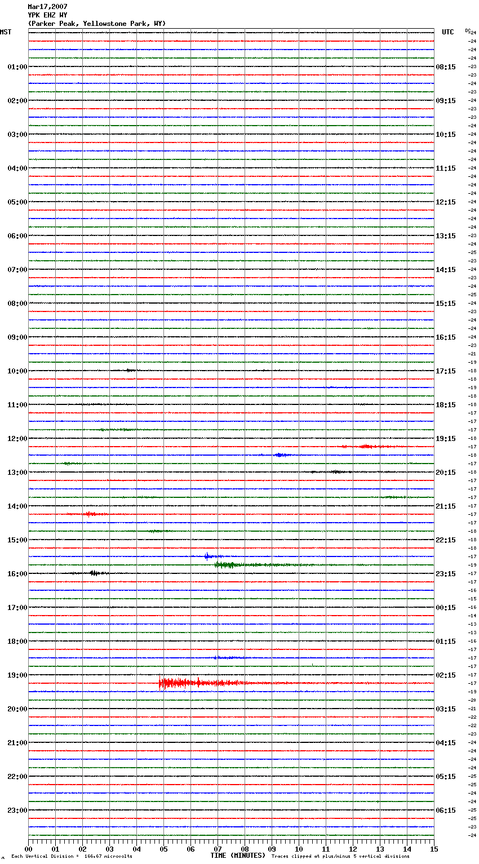Screen dimensions: 479x864
Task: Select the 04:00 MST time label
Action: tap(17, 168)
